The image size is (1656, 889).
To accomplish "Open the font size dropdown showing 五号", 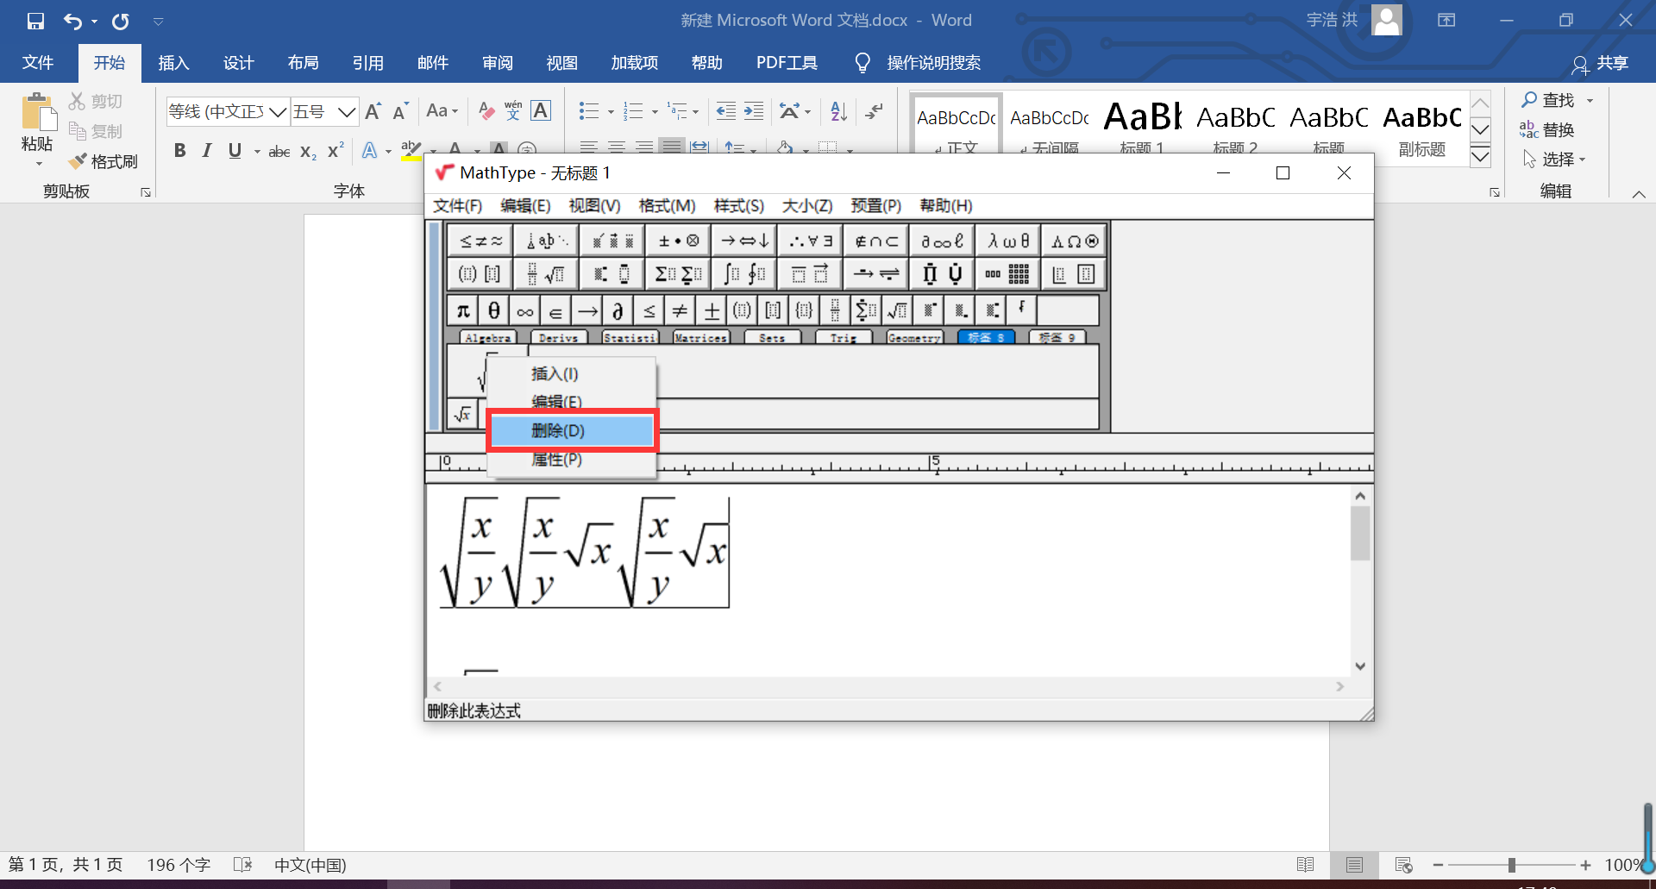I will pos(347,112).
